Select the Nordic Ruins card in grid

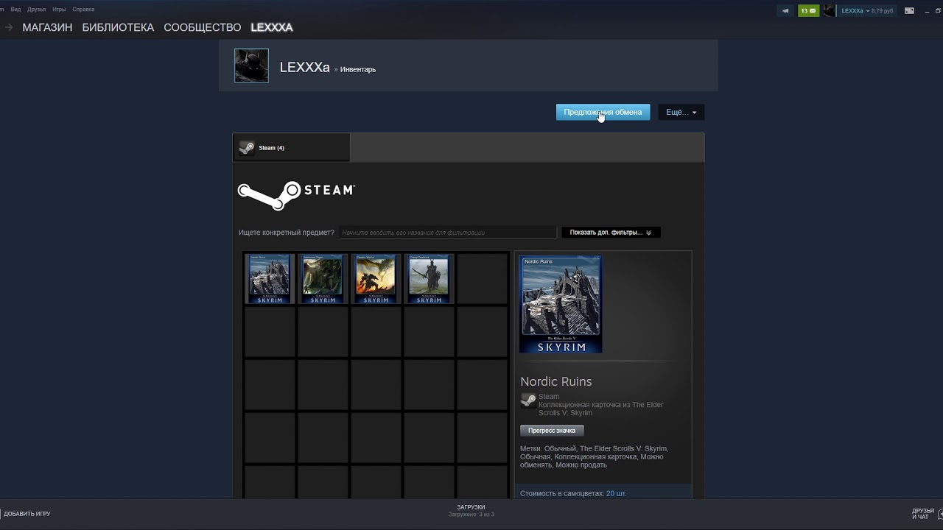tap(269, 279)
